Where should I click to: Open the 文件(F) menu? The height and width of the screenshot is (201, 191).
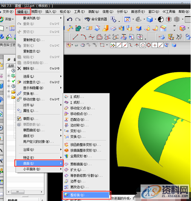coord(8,12)
